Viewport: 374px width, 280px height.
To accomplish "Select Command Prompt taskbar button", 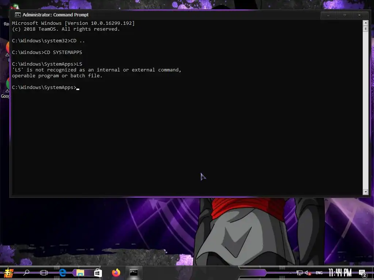I will click(x=134, y=273).
